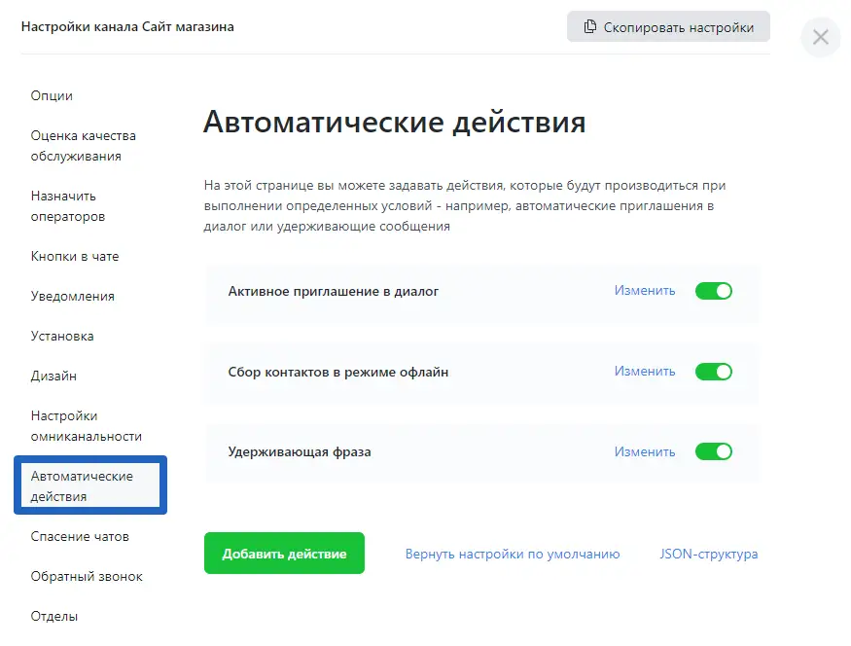Go to Назначить операторов section
Viewport: 851px width, 646px height.
tap(67, 206)
